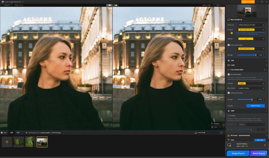Select side-by-side split view icon
This screenshot has width=269, height=158.
109,5
